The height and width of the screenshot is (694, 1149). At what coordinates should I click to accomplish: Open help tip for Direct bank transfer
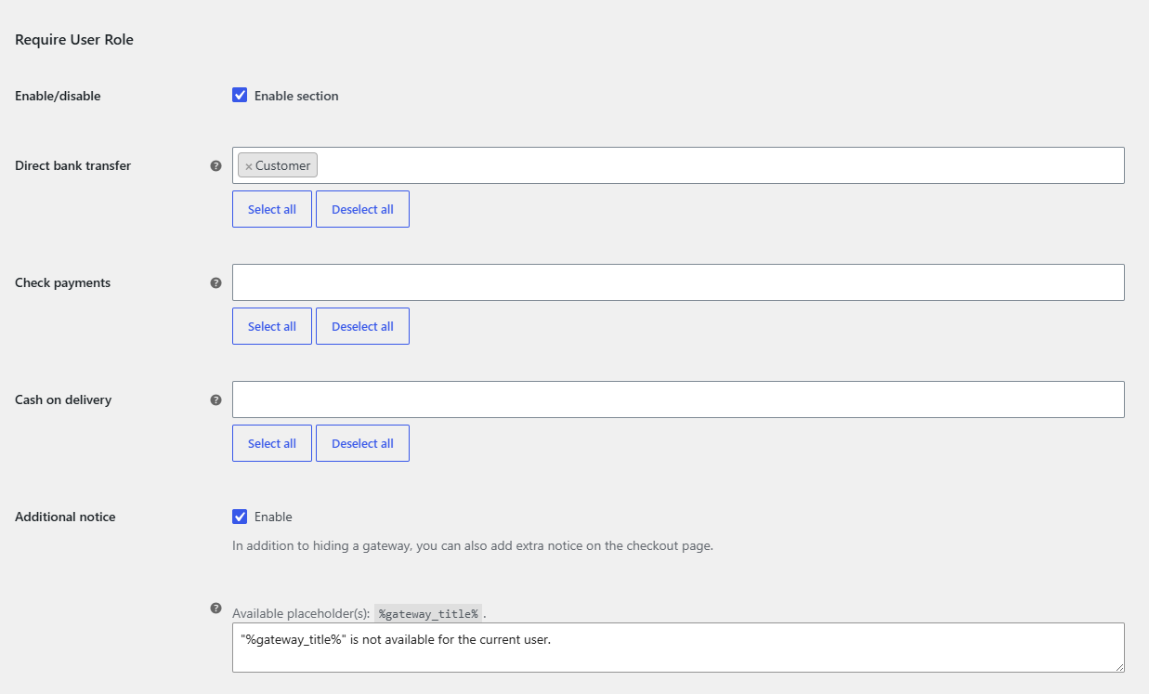215,165
